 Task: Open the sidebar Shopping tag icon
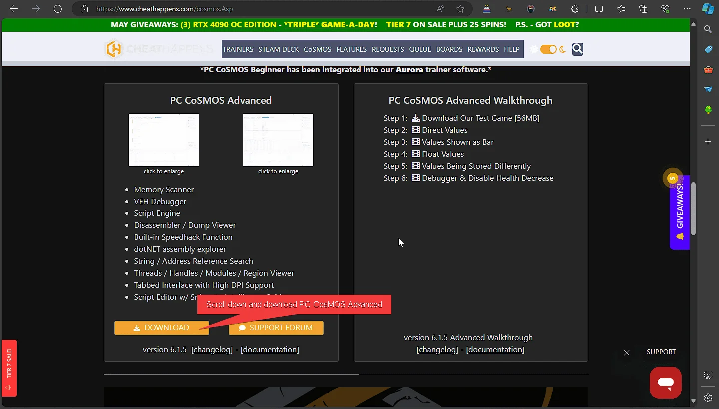click(708, 49)
